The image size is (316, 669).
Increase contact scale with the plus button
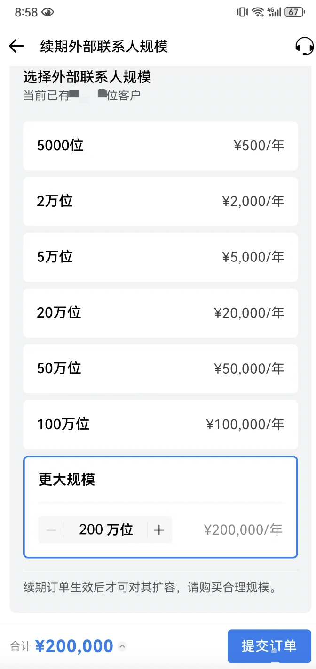[159, 530]
